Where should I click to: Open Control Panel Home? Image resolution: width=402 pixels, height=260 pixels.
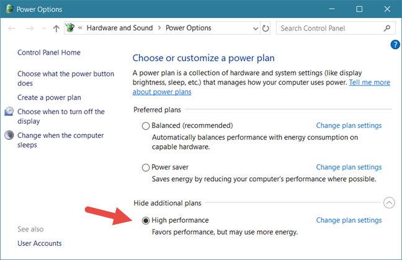pos(49,53)
